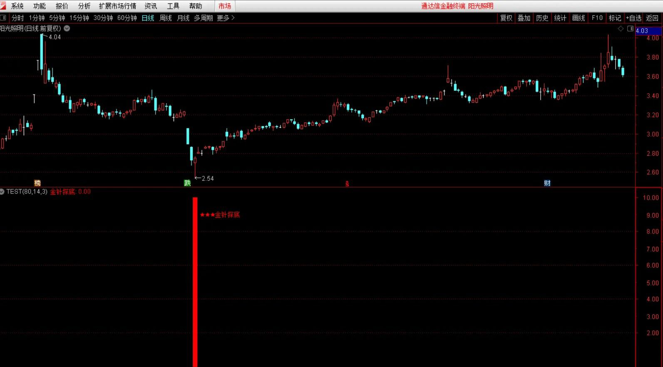663x367 pixels.
Task: Toggle the left panel icon beside 分时
Action: click(3, 18)
